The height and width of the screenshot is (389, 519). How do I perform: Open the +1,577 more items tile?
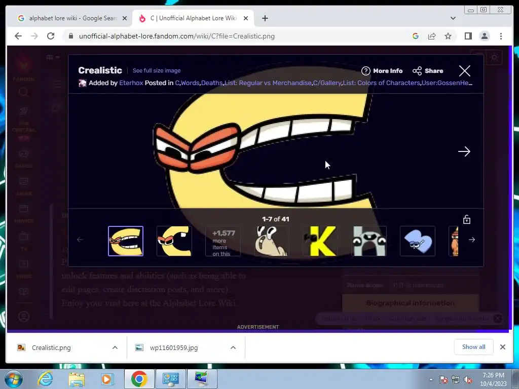click(223, 241)
